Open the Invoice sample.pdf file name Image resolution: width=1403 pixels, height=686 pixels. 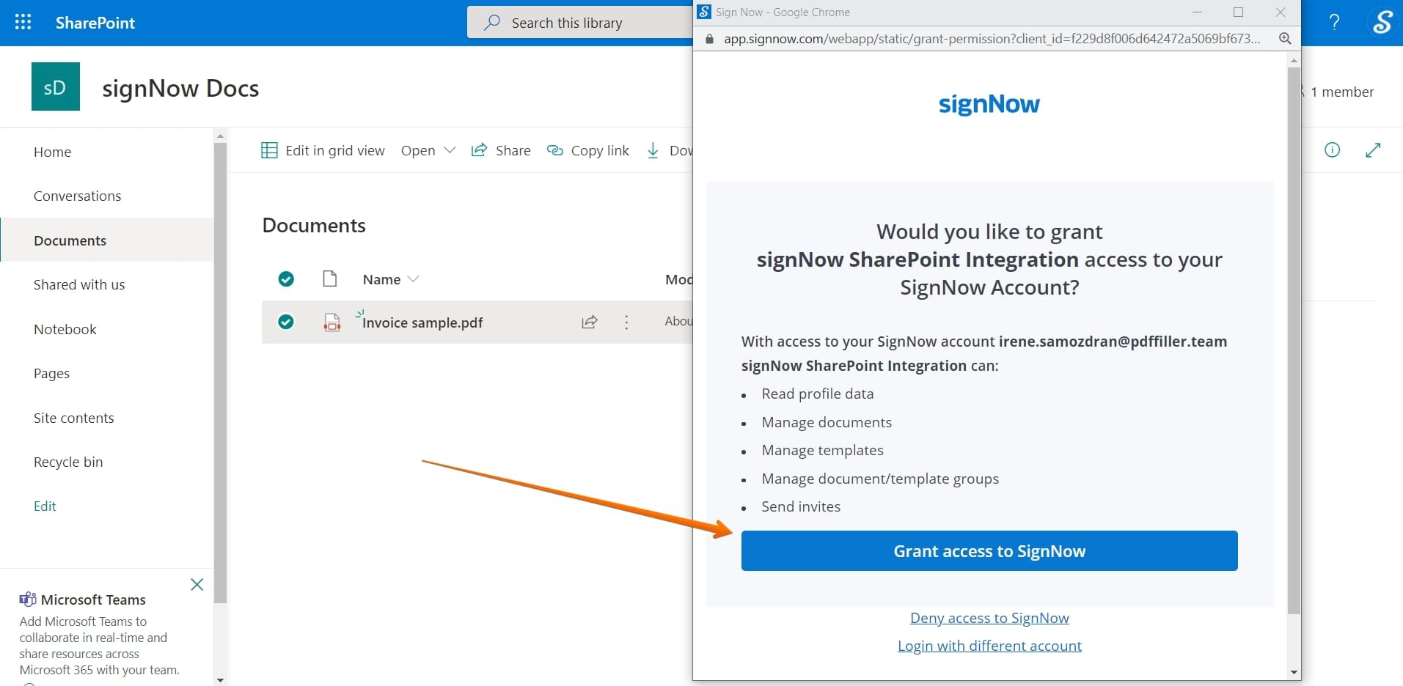coord(422,322)
